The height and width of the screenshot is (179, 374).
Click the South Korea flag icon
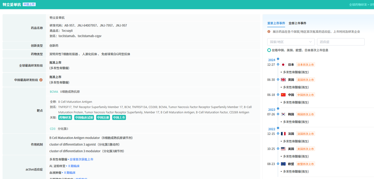tap(283, 114)
